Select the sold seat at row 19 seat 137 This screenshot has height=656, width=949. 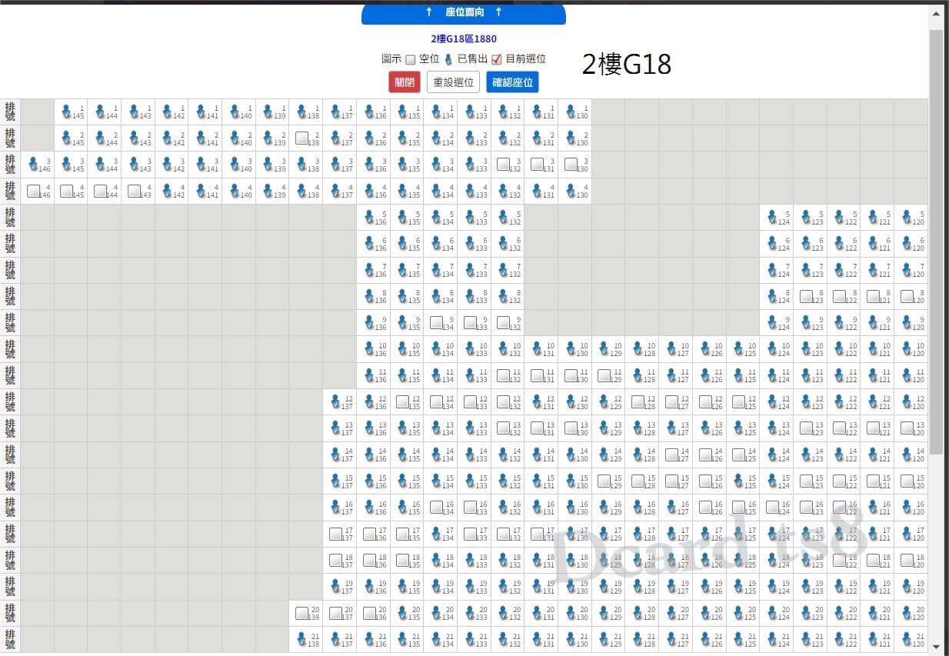pyautogui.click(x=335, y=586)
